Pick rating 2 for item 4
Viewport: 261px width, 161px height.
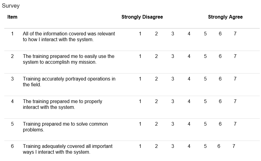pyautogui.click(x=156, y=102)
